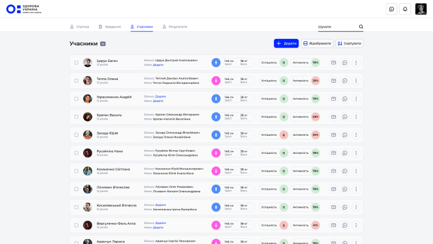Click the pink gender icon for Кохненко Світлана

pos(216,171)
